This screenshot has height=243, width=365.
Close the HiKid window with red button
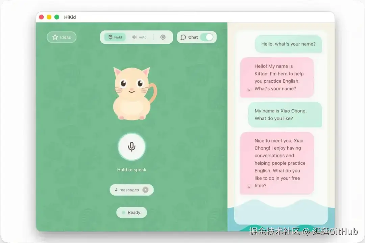42,17
